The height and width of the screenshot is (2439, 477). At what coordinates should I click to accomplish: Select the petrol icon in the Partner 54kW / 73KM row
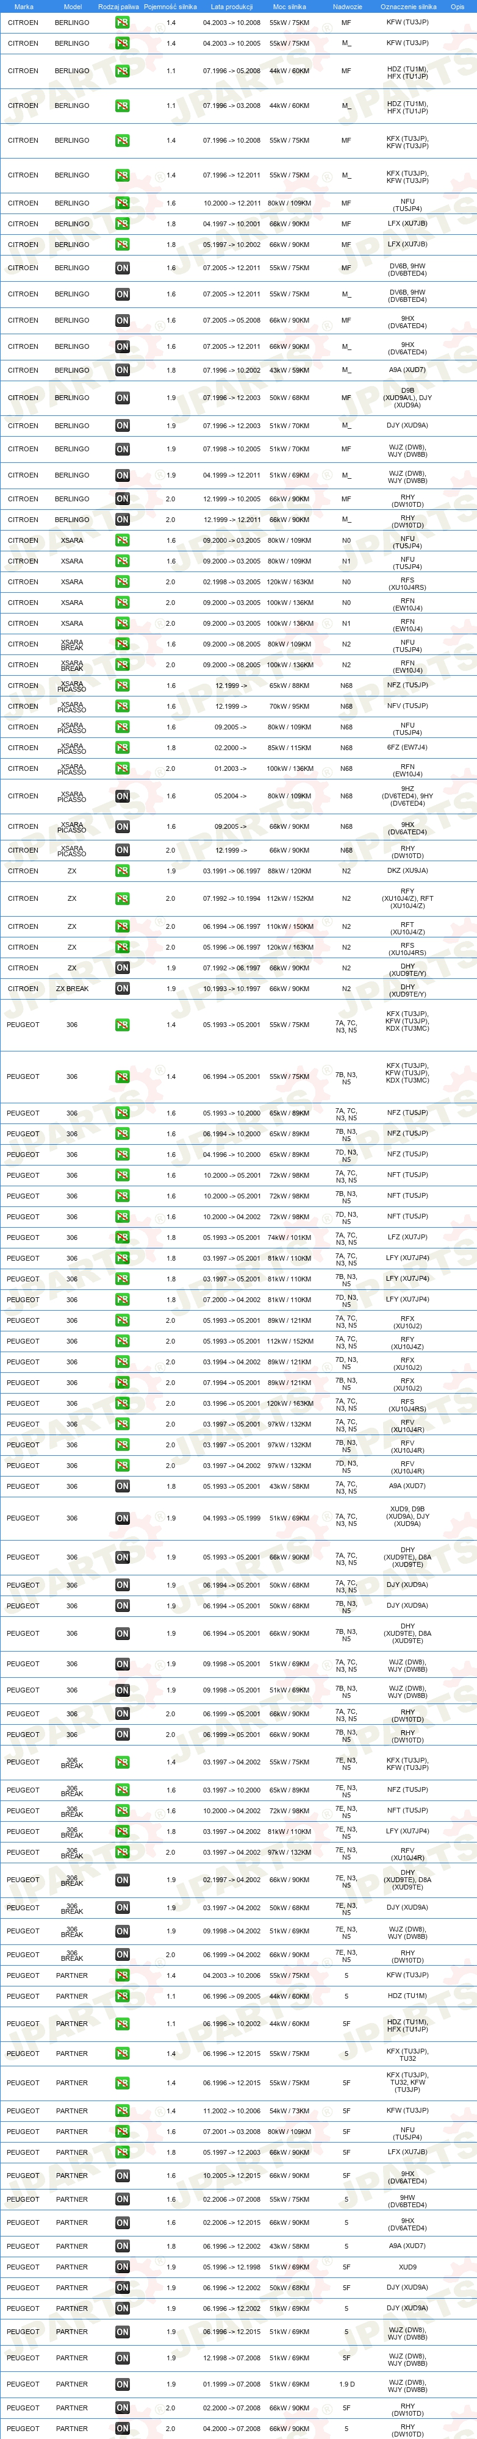[122, 2110]
